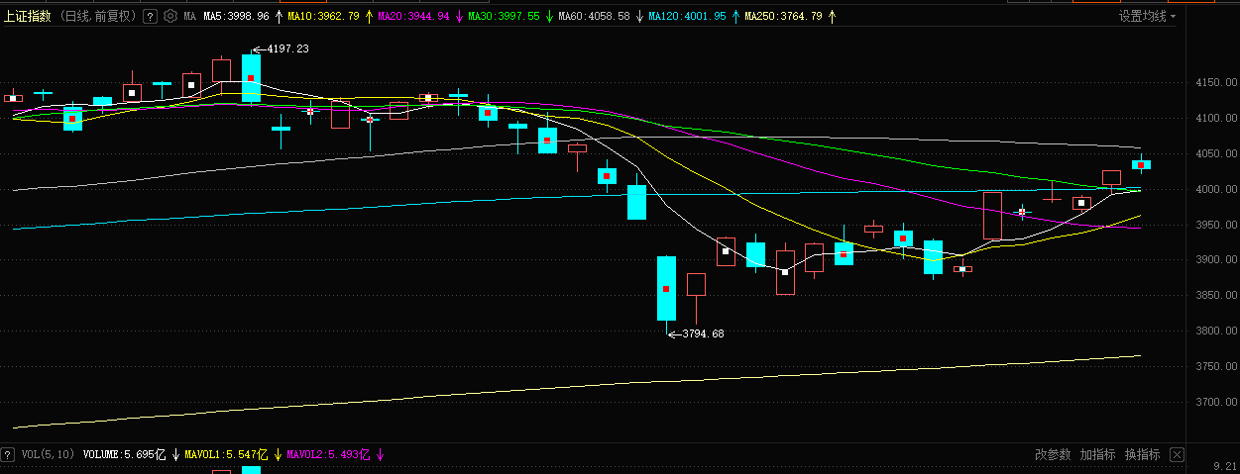Screen dimensions: 1240x474
Task: Close the volume indicator panel with the X icon
Action: pos(1177,454)
